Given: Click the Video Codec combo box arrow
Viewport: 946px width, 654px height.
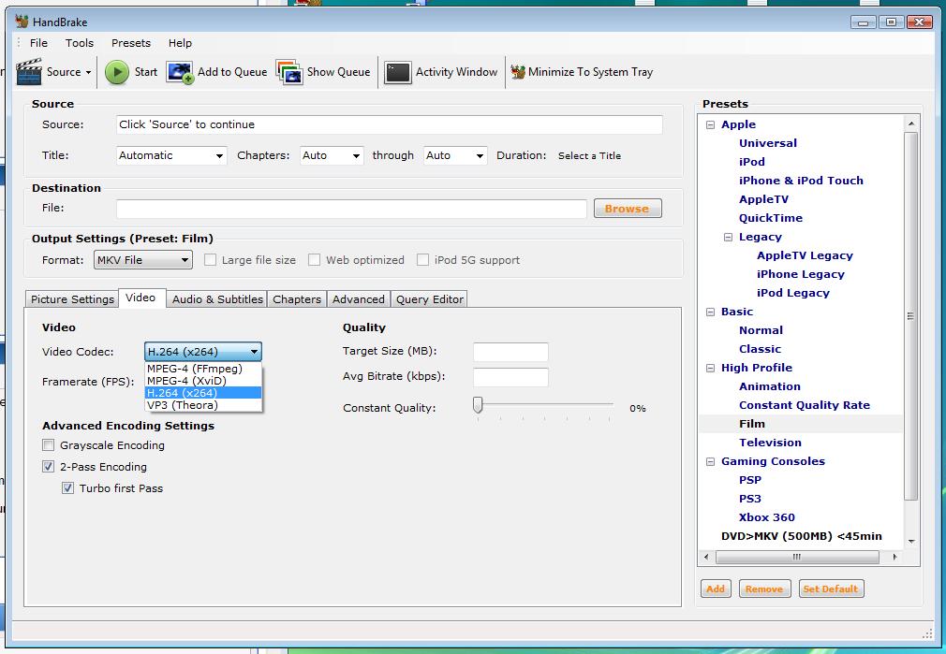Looking at the screenshot, I should pos(255,352).
